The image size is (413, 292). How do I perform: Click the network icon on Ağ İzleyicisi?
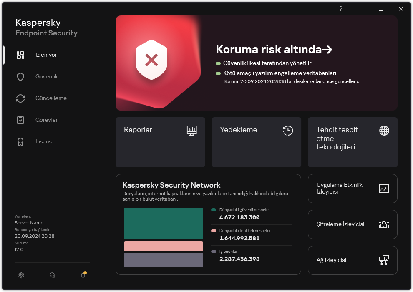[x=383, y=260]
